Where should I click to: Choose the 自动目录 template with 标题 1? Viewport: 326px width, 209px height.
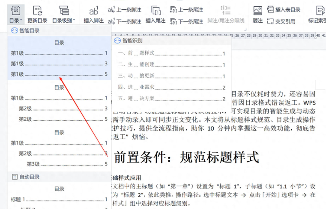59,197
